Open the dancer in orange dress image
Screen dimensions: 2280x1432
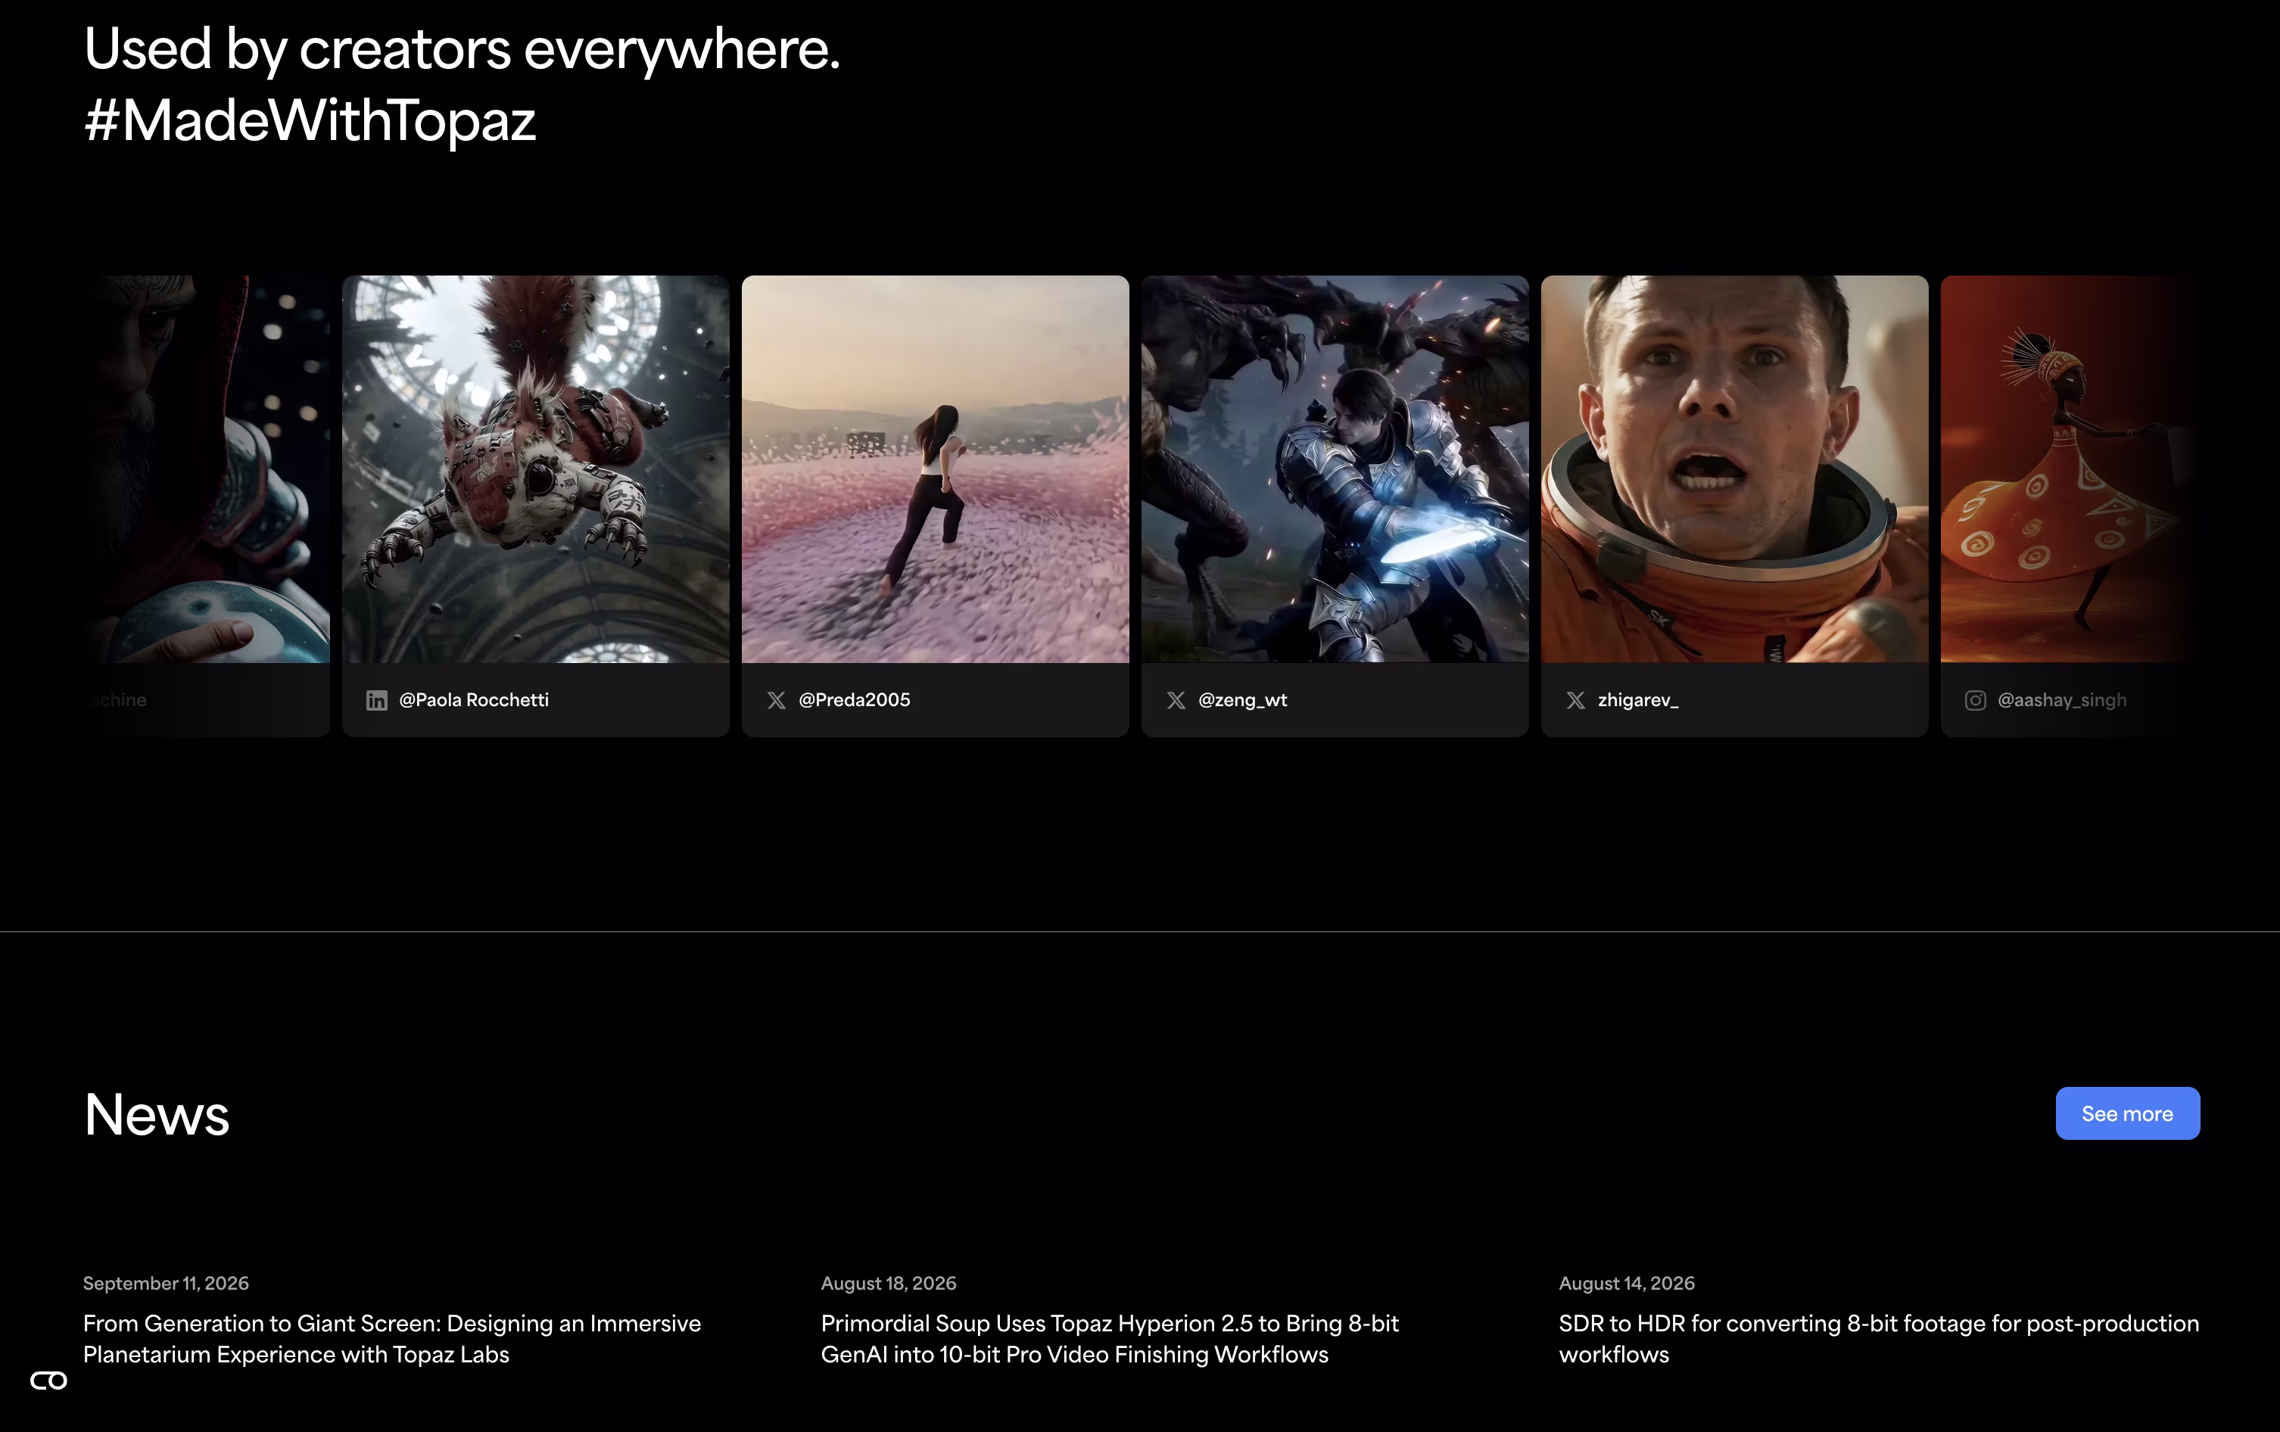[x=2070, y=469]
